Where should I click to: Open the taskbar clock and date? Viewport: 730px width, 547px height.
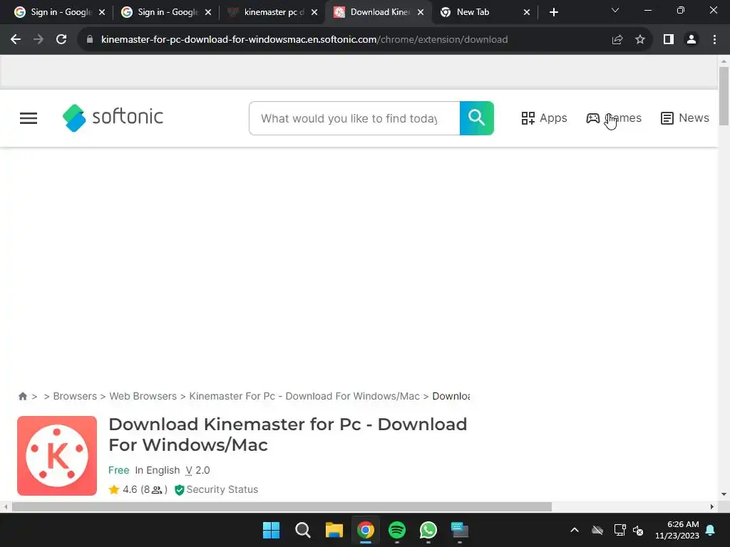(677, 530)
